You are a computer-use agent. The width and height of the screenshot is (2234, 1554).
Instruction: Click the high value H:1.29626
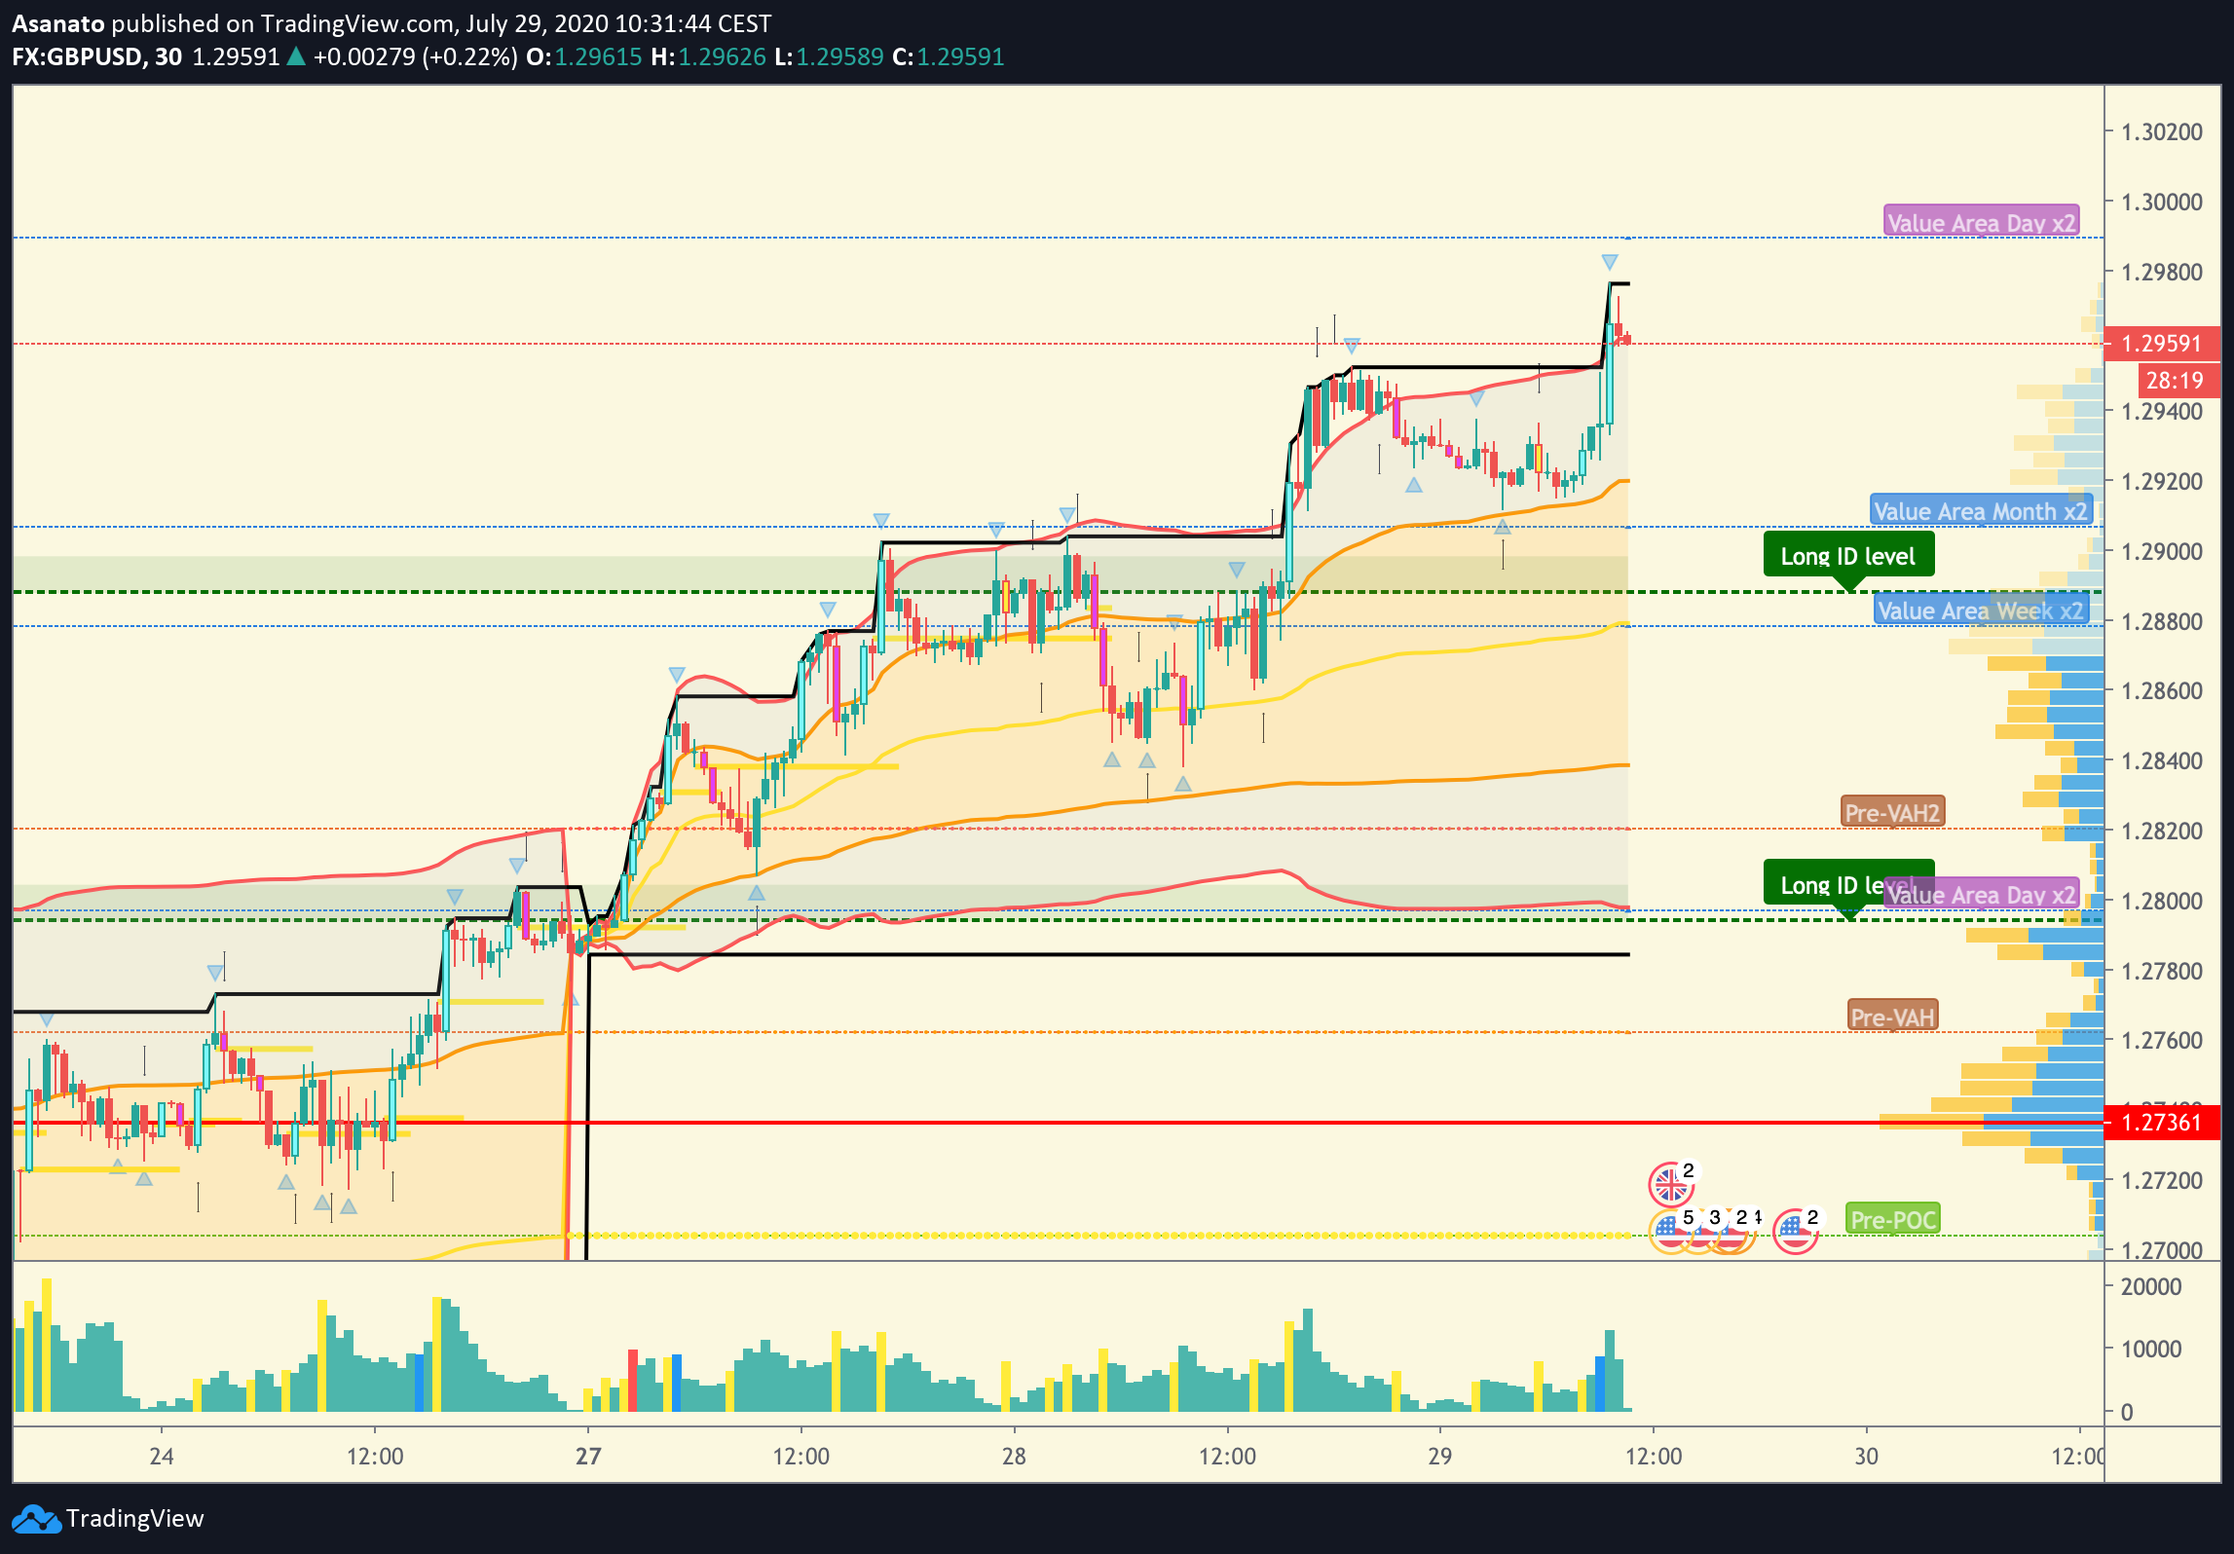point(709,56)
